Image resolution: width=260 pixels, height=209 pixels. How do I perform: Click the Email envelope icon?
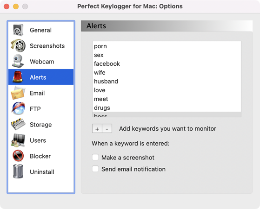coord(18,93)
